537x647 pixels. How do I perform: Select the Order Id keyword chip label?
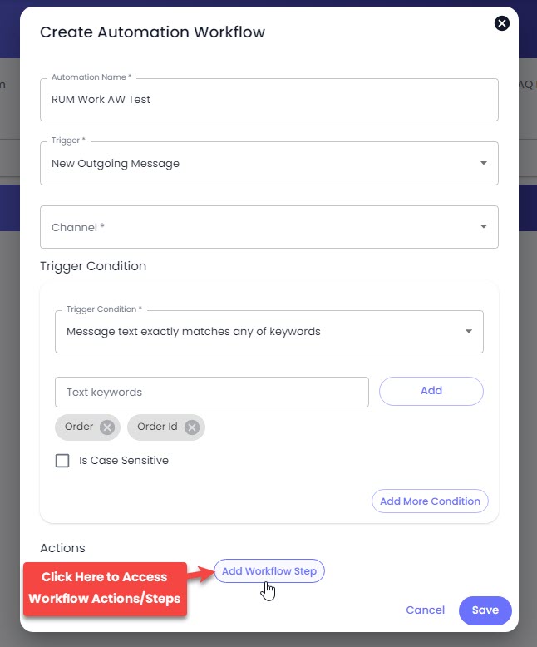(x=157, y=427)
